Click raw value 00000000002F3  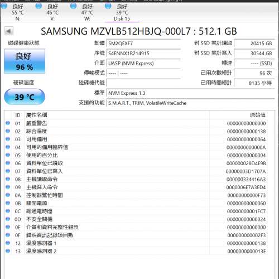[247, 235]
